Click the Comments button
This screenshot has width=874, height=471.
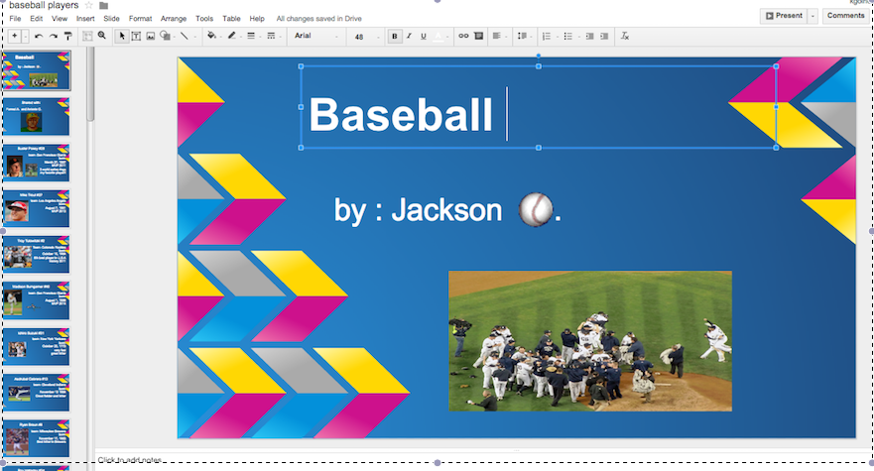[845, 16]
